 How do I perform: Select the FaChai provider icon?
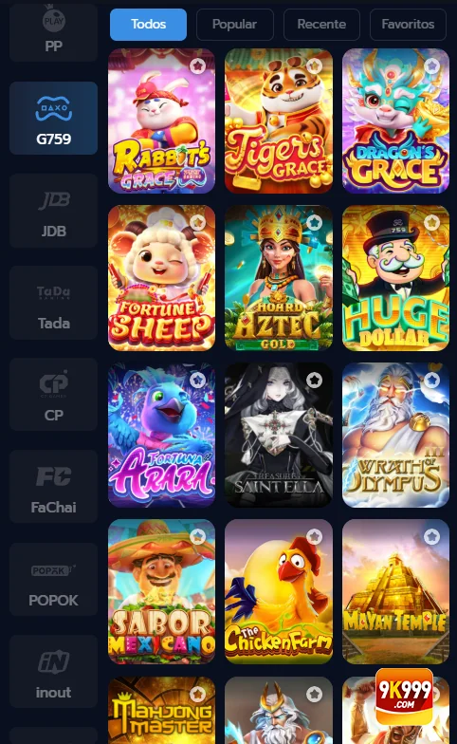tap(53, 487)
